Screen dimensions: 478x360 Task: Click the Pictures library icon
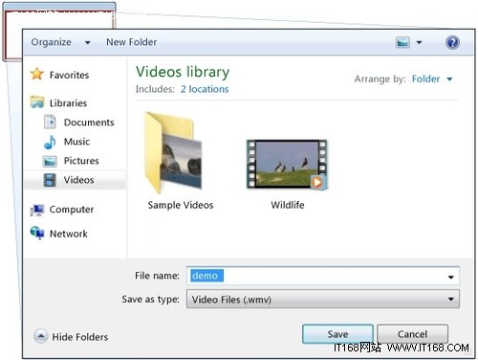pos(50,161)
